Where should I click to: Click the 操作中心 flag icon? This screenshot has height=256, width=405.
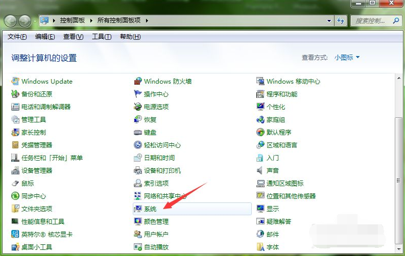(x=138, y=94)
